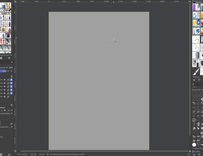Open the navigation arrow icon at canvas bottom-right
The height and width of the screenshot is (156, 203).
click(190, 151)
